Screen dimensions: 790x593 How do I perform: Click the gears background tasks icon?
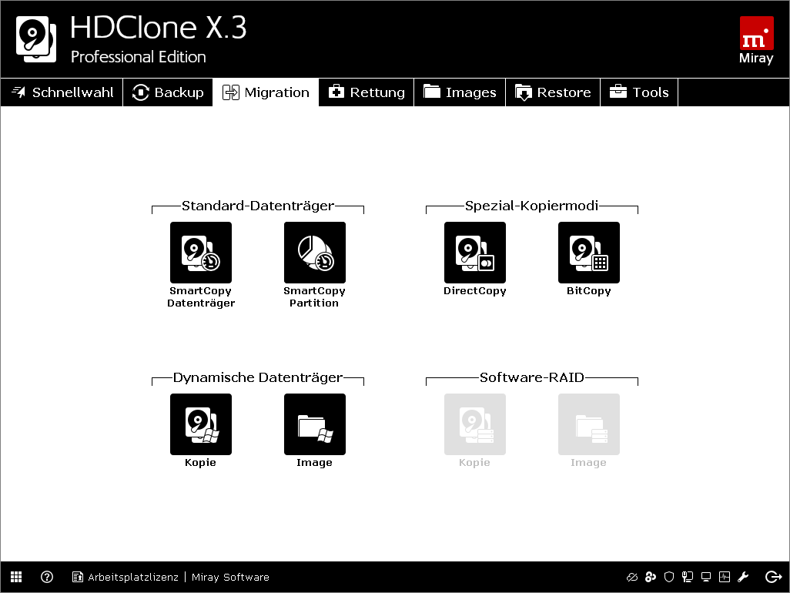651,577
